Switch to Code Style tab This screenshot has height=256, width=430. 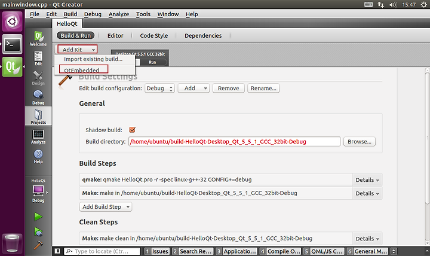[154, 36]
